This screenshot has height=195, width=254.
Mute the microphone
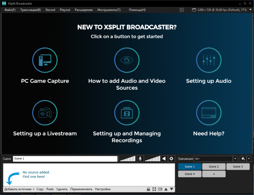(x=140, y=159)
